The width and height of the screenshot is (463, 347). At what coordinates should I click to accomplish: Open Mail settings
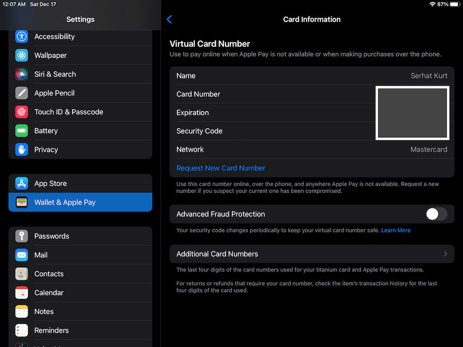pos(80,255)
